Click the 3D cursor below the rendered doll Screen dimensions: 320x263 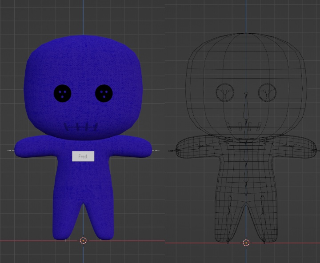[83, 240]
